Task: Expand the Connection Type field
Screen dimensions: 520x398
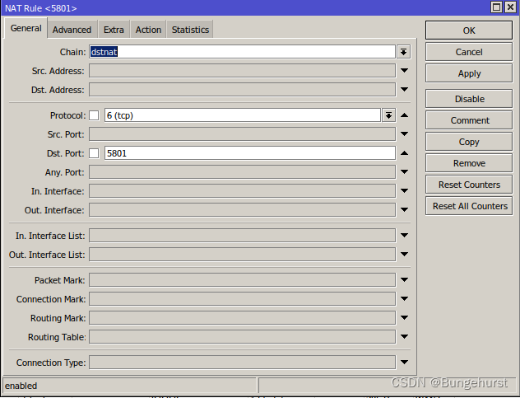Action: tap(404, 362)
